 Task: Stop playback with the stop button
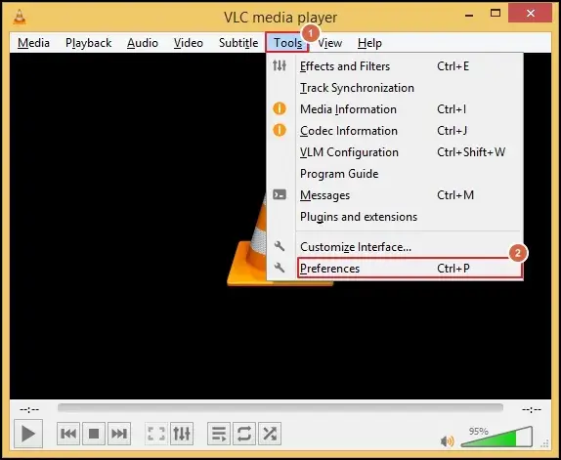pos(94,434)
